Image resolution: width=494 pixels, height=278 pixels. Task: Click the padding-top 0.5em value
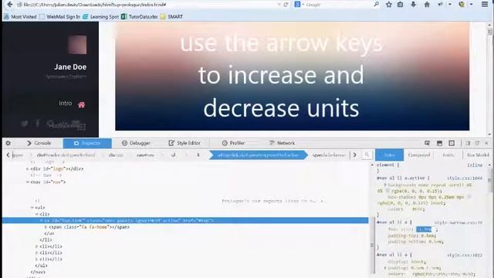[428, 236]
